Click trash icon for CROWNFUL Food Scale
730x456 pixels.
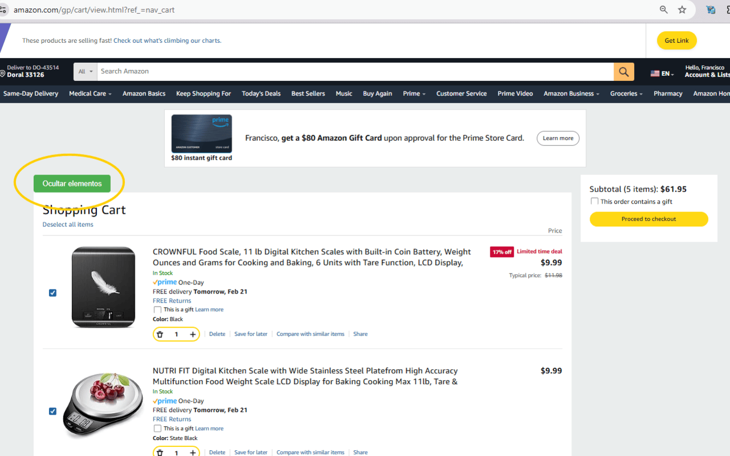coord(160,335)
